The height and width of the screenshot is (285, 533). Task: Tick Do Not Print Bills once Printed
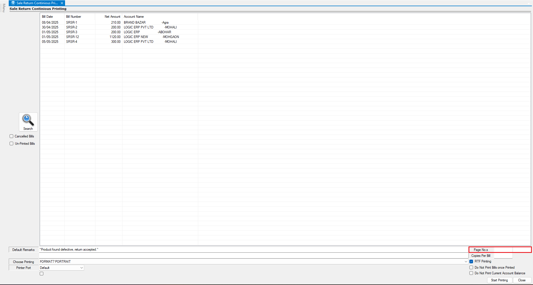(x=471, y=268)
